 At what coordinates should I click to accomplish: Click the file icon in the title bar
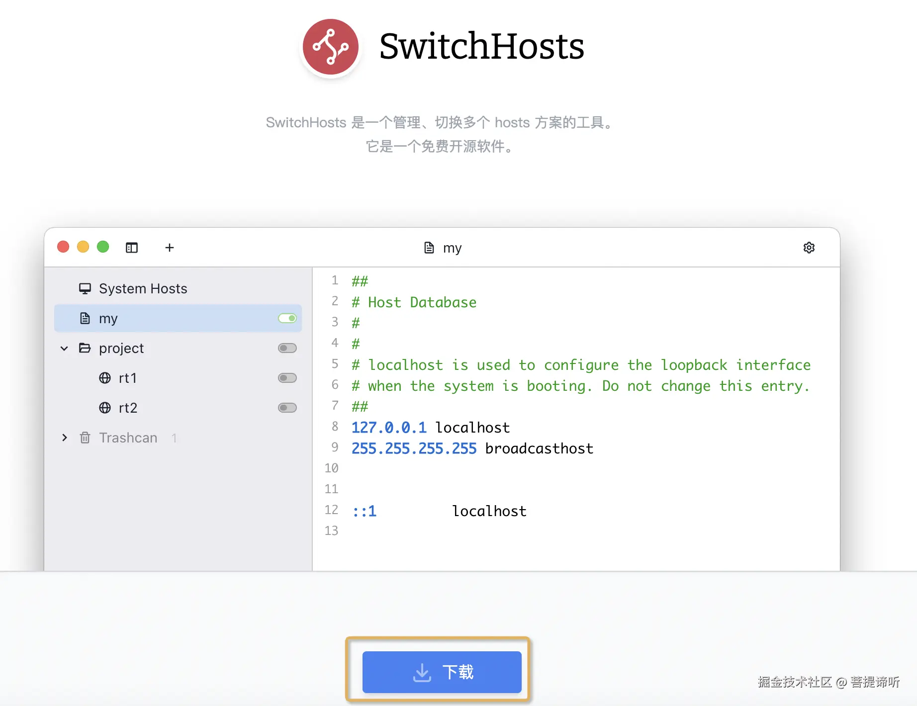(429, 248)
